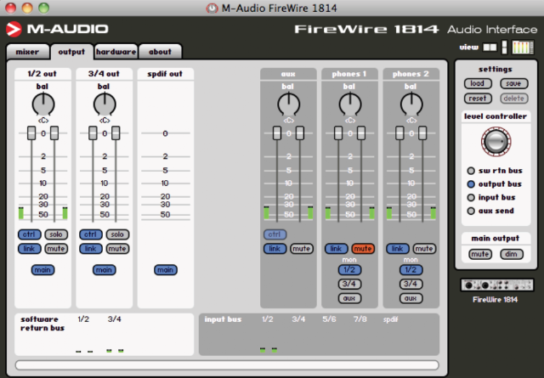Toggle link on aux channel
The width and height of the screenshot is (544, 378).
pos(275,249)
